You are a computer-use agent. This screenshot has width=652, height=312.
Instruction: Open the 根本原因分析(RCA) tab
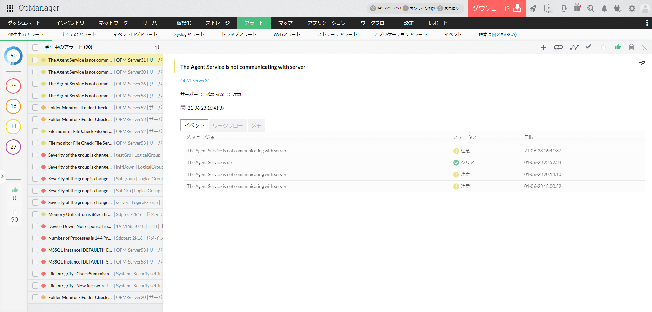point(497,34)
